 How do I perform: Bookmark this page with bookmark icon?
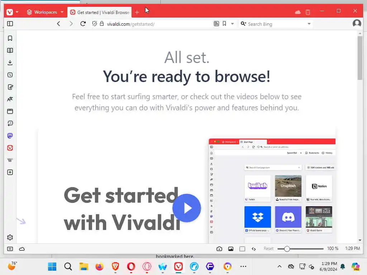pos(224,24)
